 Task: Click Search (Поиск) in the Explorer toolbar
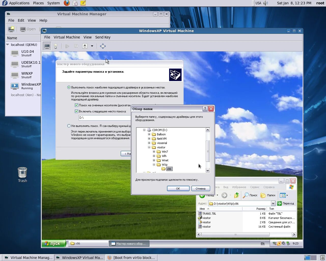(x=250, y=195)
